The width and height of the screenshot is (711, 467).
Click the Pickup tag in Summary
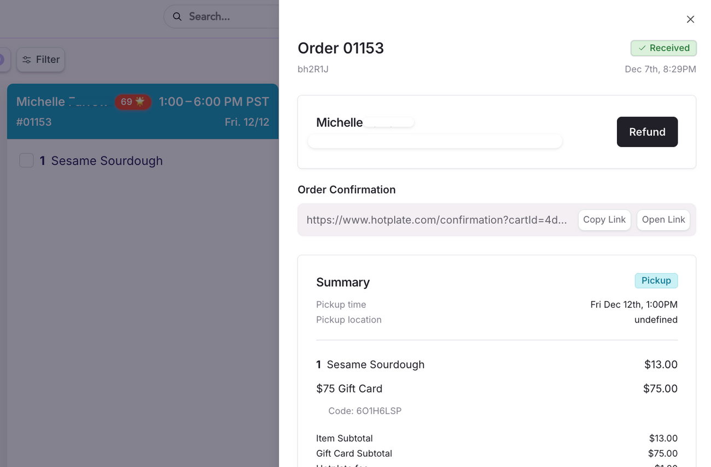point(656,281)
